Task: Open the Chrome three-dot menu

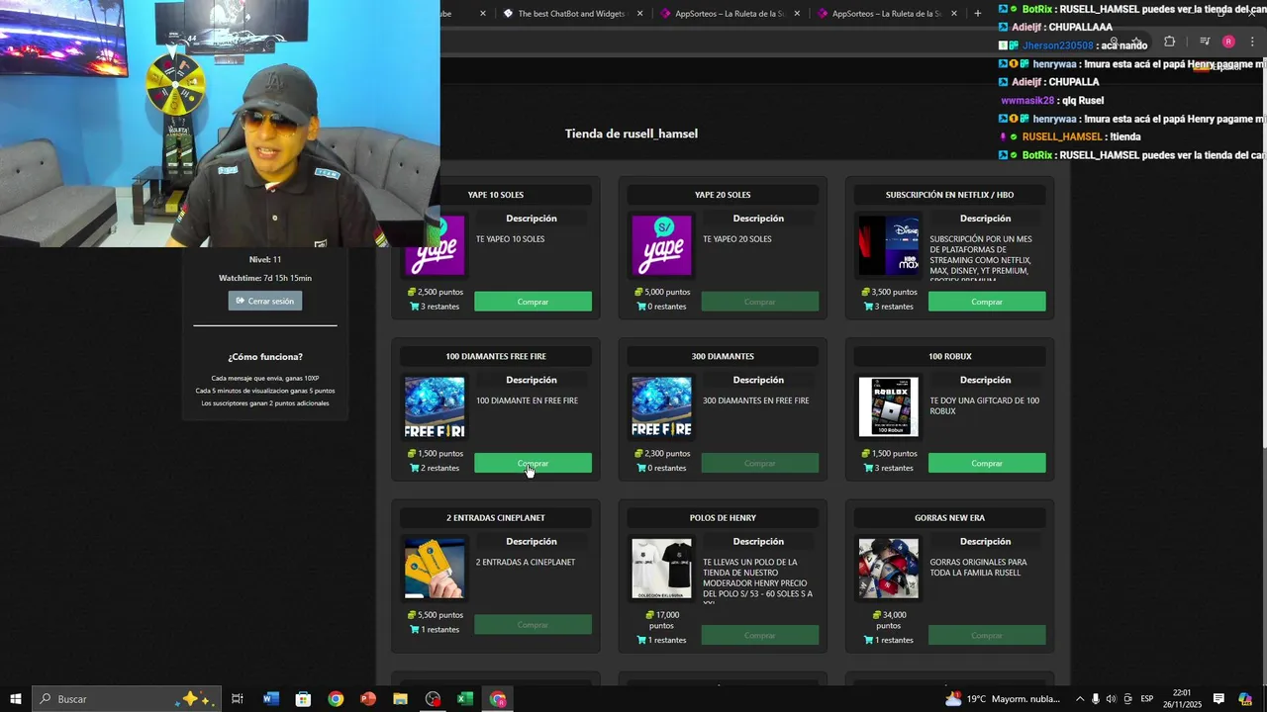Action: (1252, 42)
